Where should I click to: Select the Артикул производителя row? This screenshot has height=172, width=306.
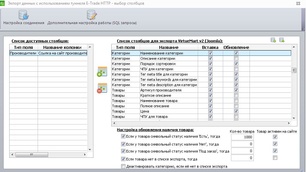201,90
